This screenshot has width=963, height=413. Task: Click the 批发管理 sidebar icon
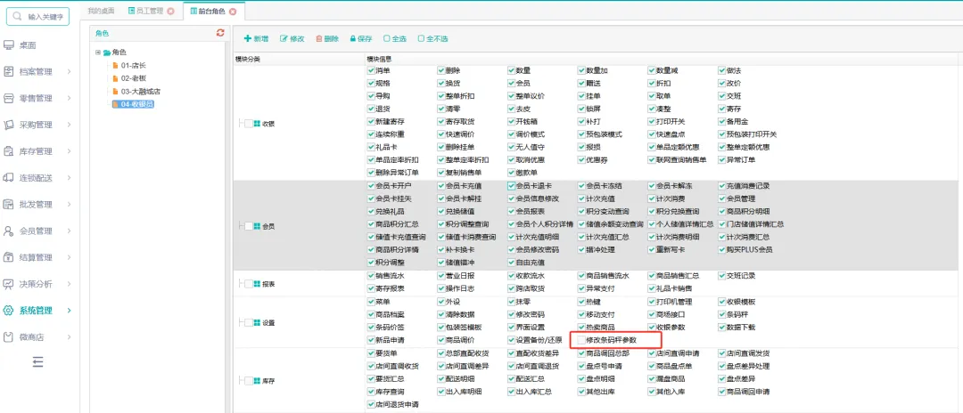click(x=9, y=204)
